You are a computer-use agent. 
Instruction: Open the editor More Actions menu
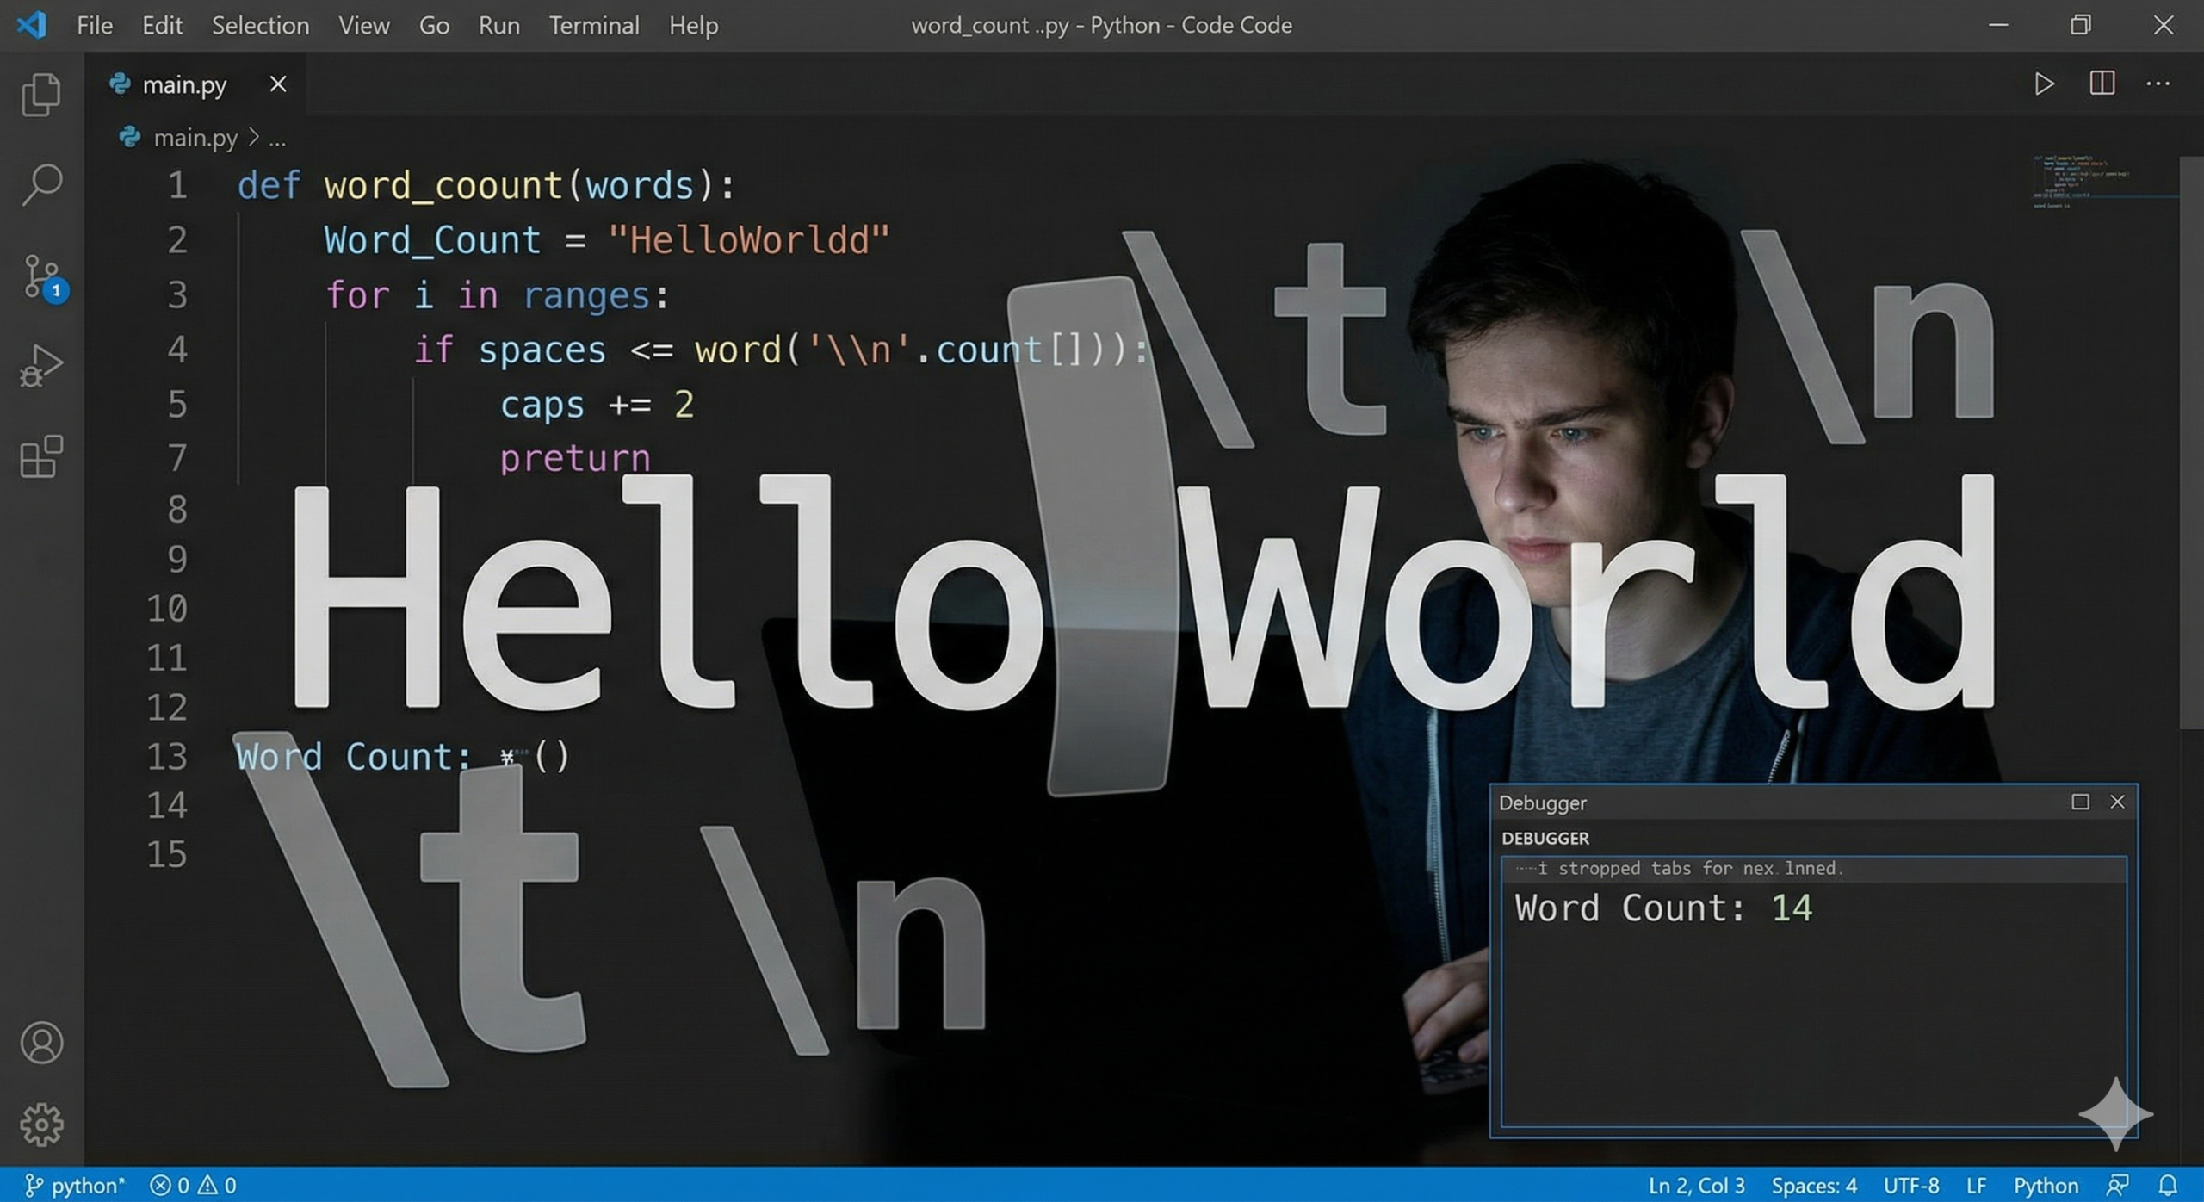2158,83
